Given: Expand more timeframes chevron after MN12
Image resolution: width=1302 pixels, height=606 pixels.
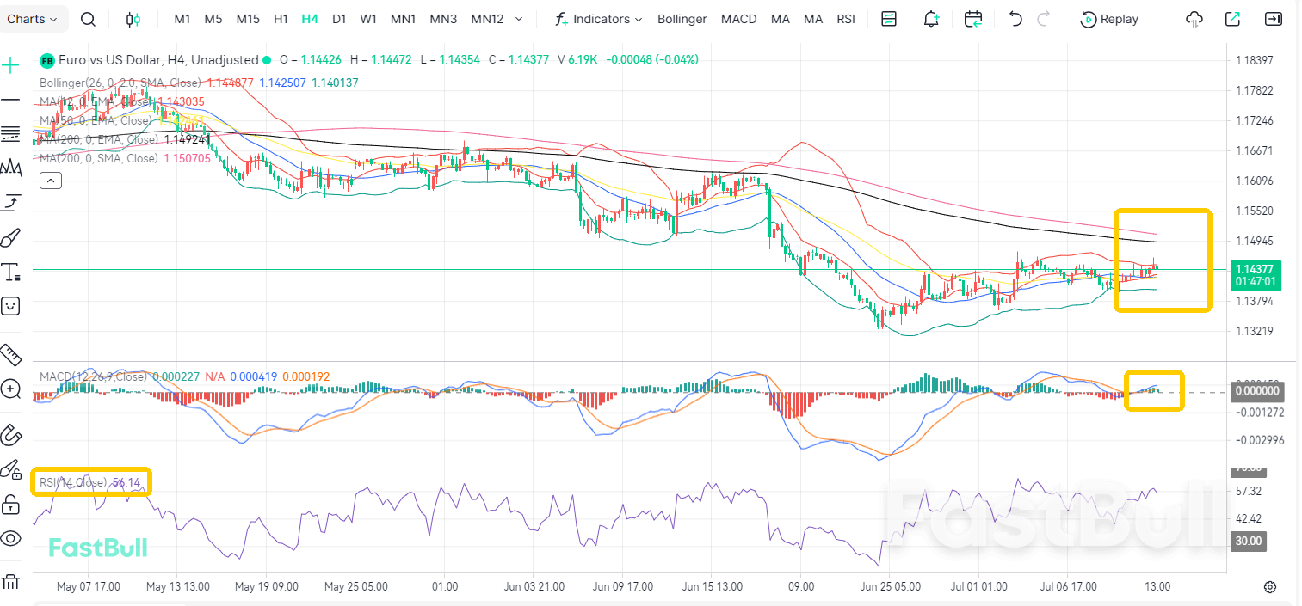Looking at the screenshot, I should [518, 19].
